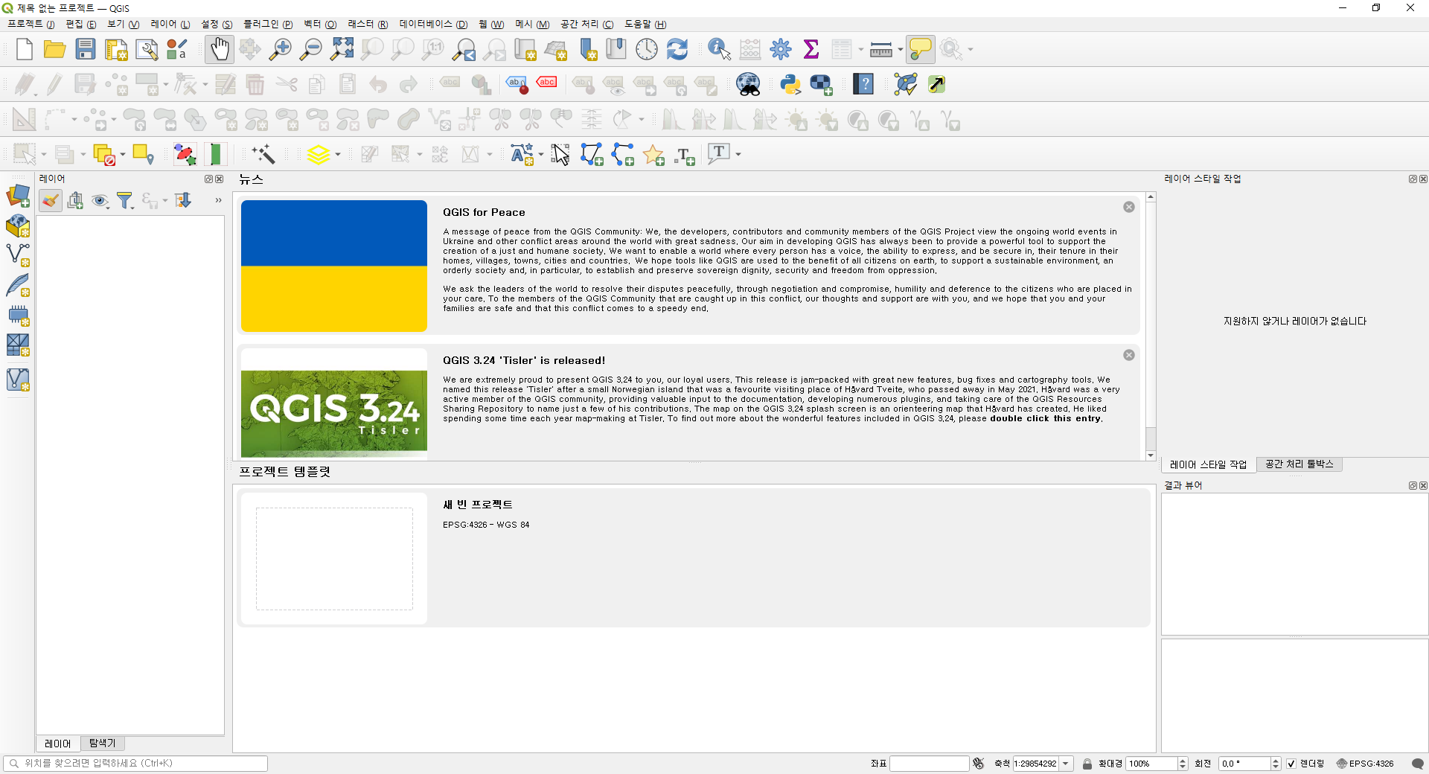This screenshot has width=1429, height=774.
Task: Open the statistical summary sigma icon
Action: (x=811, y=49)
